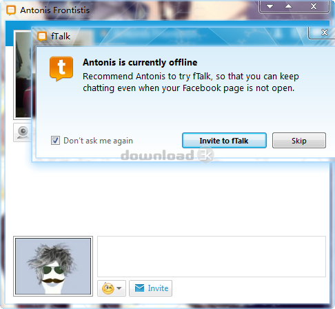The width and height of the screenshot is (335, 309).
Task: Skip the fTalk recommendation
Action: coord(299,141)
